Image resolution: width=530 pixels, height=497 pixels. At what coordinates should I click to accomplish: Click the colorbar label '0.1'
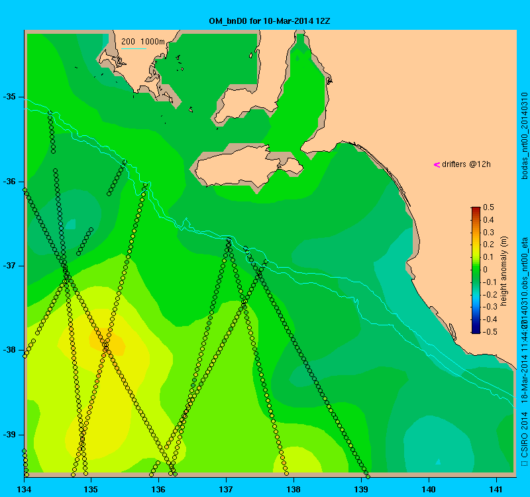(x=488, y=257)
